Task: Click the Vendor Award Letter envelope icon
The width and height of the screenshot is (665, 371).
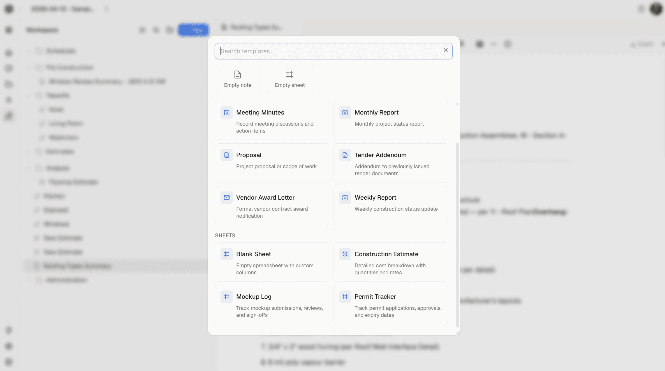Action: tap(227, 198)
